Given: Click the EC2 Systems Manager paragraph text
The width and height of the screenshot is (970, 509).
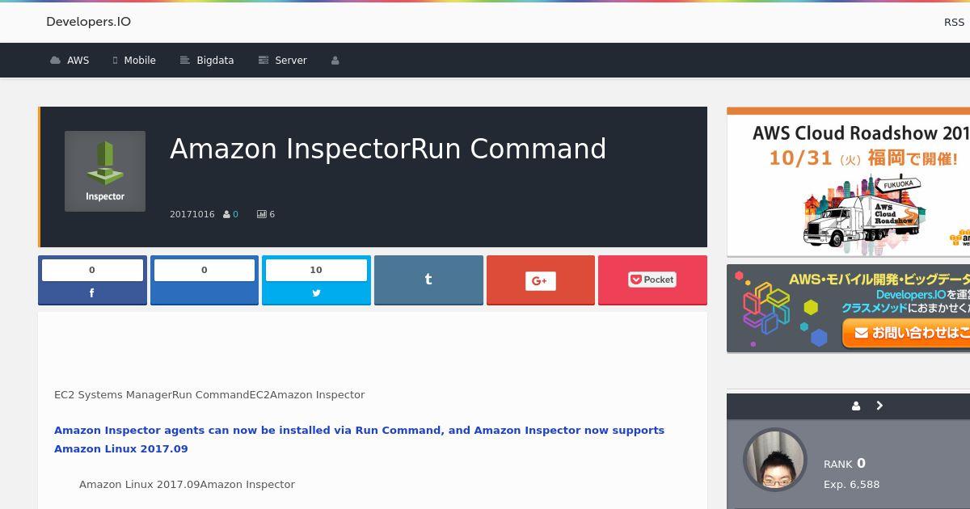Looking at the screenshot, I should (x=209, y=394).
